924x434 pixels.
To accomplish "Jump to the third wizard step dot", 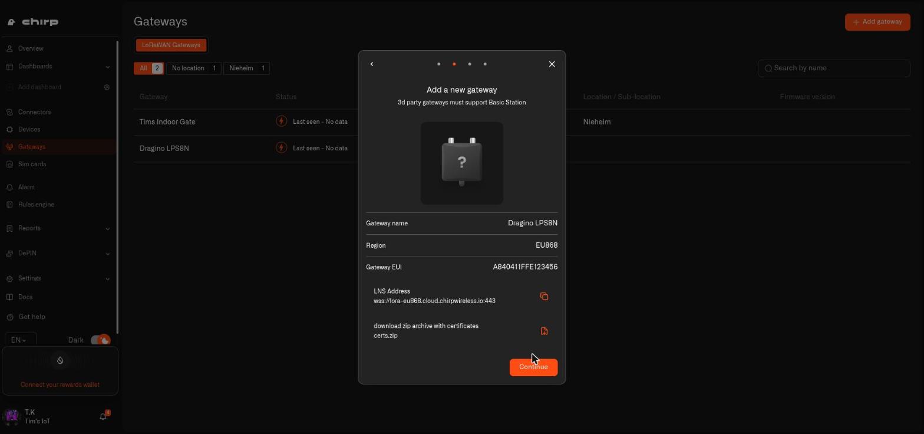I will pyautogui.click(x=470, y=64).
